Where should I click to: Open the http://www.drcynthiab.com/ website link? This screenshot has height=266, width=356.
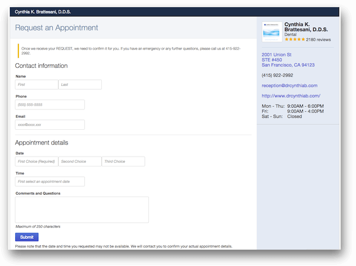tap(291, 95)
